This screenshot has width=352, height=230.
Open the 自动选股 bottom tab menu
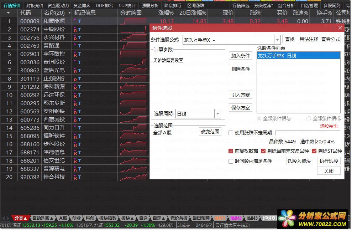(43, 218)
